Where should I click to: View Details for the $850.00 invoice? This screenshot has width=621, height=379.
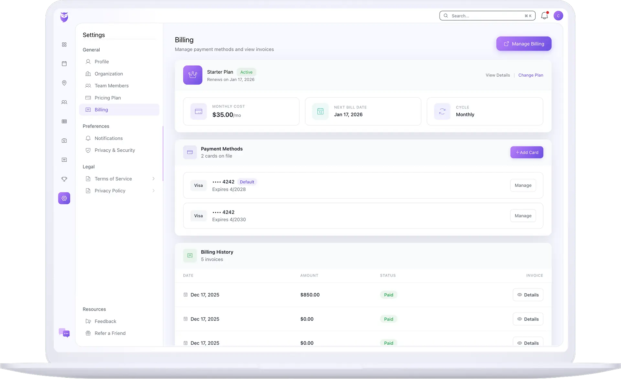pos(528,295)
